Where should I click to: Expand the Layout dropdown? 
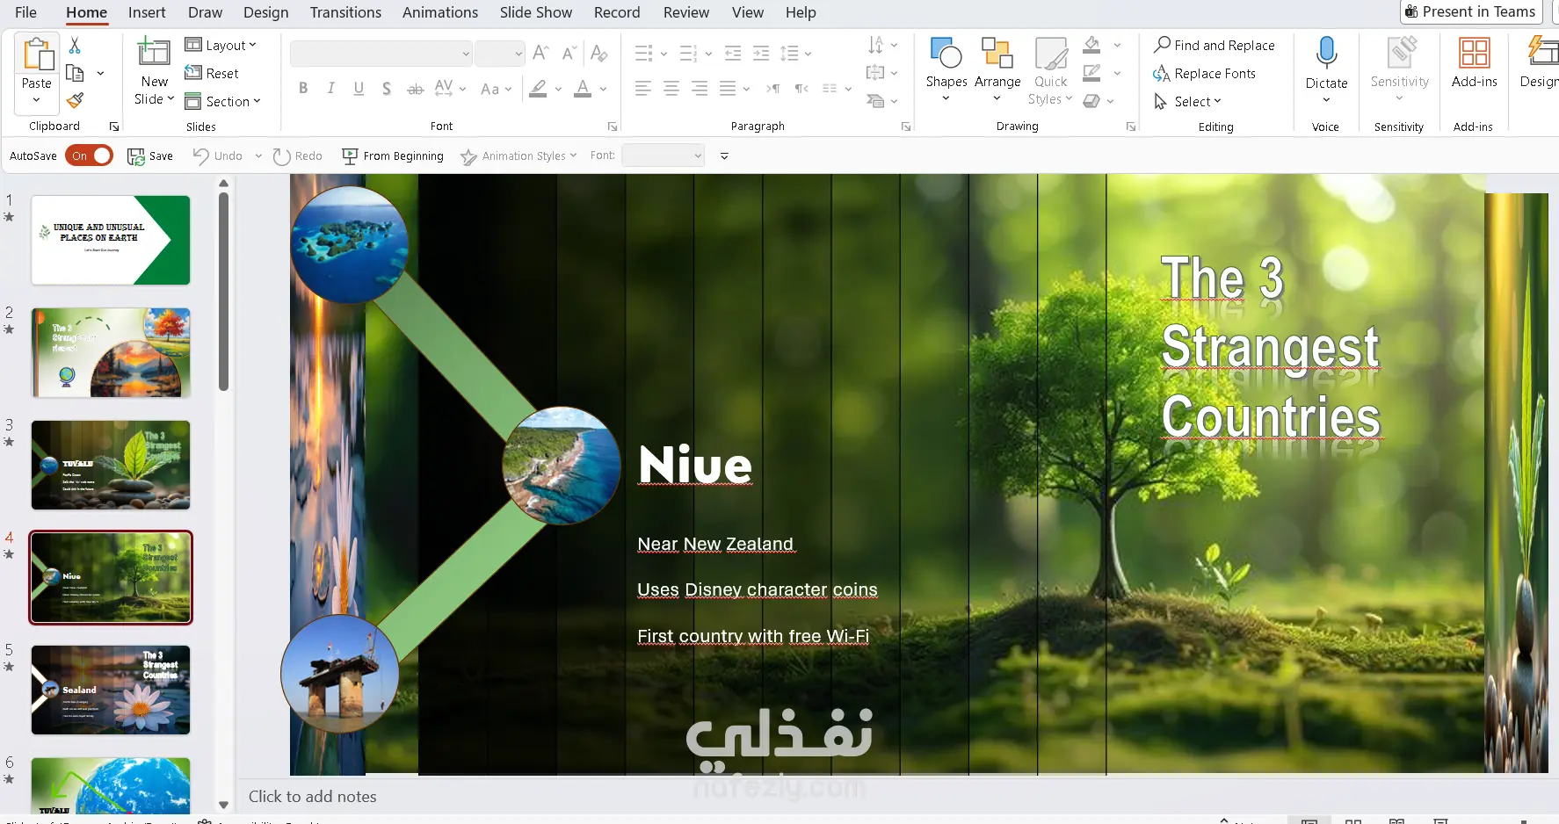click(x=221, y=45)
